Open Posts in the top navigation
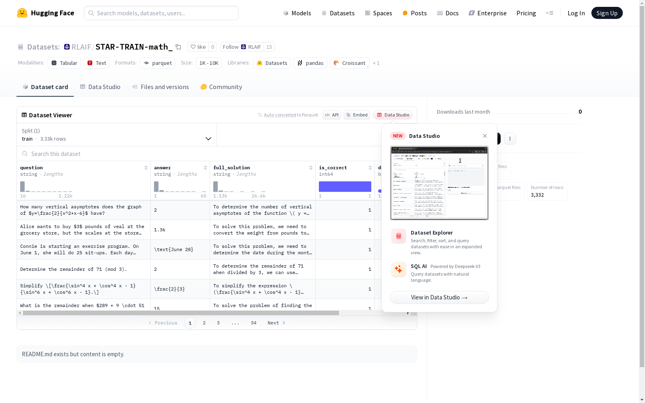 click(x=414, y=13)
